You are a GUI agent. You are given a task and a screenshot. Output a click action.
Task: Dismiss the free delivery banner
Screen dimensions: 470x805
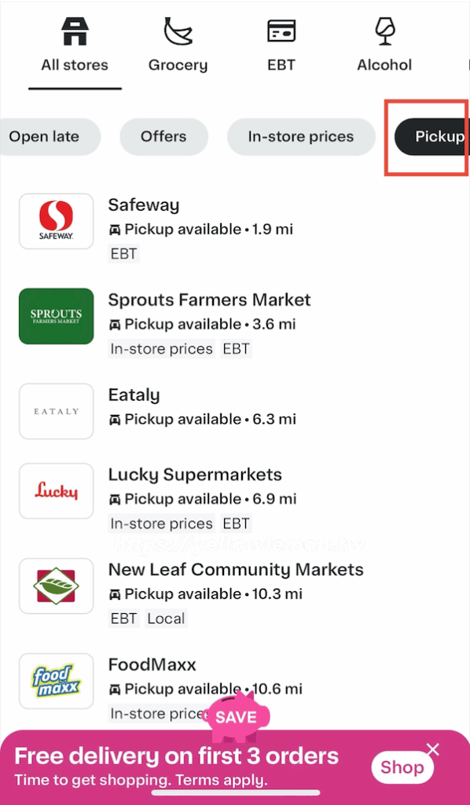coord(433,750)
